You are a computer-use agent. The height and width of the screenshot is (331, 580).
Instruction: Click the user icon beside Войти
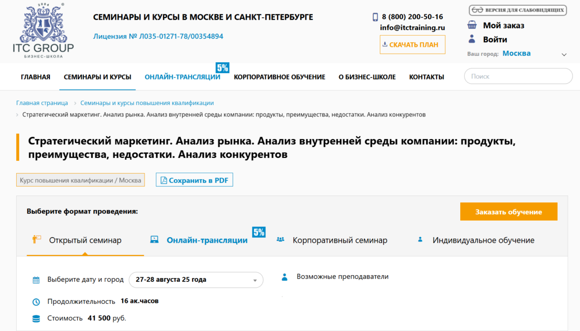pyautogui.click(x=471, y=39)
